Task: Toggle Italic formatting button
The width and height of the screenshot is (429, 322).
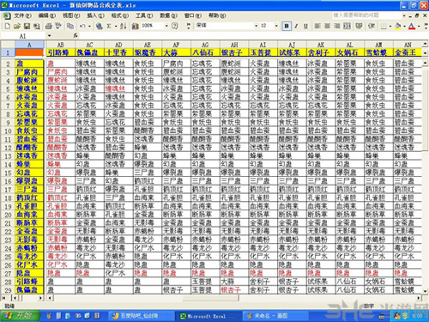Action: click(x=296, y=26)
